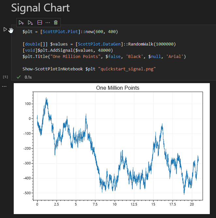Click the Show-ScottPlotInNotebook command
This screenshot has height=218, width=216.
coord(53,69)
